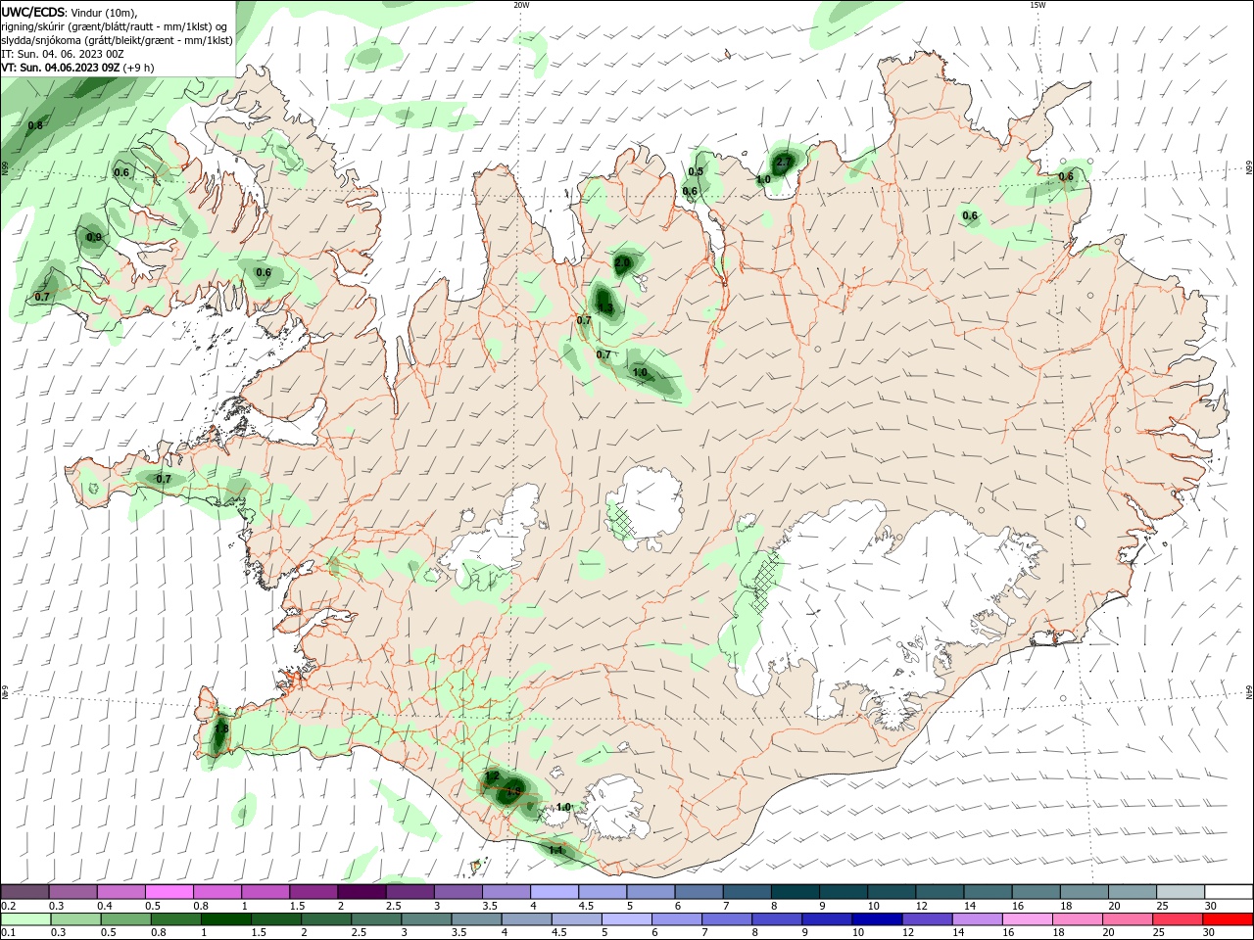This screenshot has height=940, width=1254.
Task: Click the '15W' longitude label at map top
Action: (1037, 5)
